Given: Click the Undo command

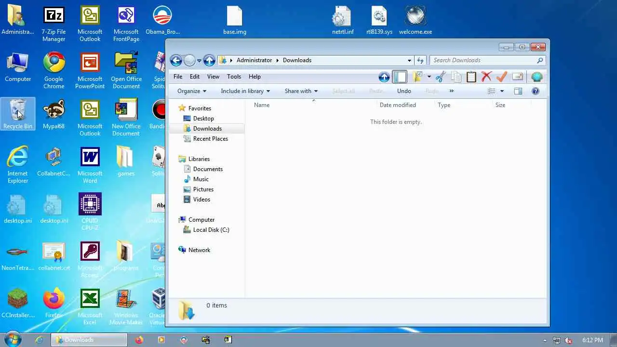Looking at the screenshot, I should [x=404, y=91].
